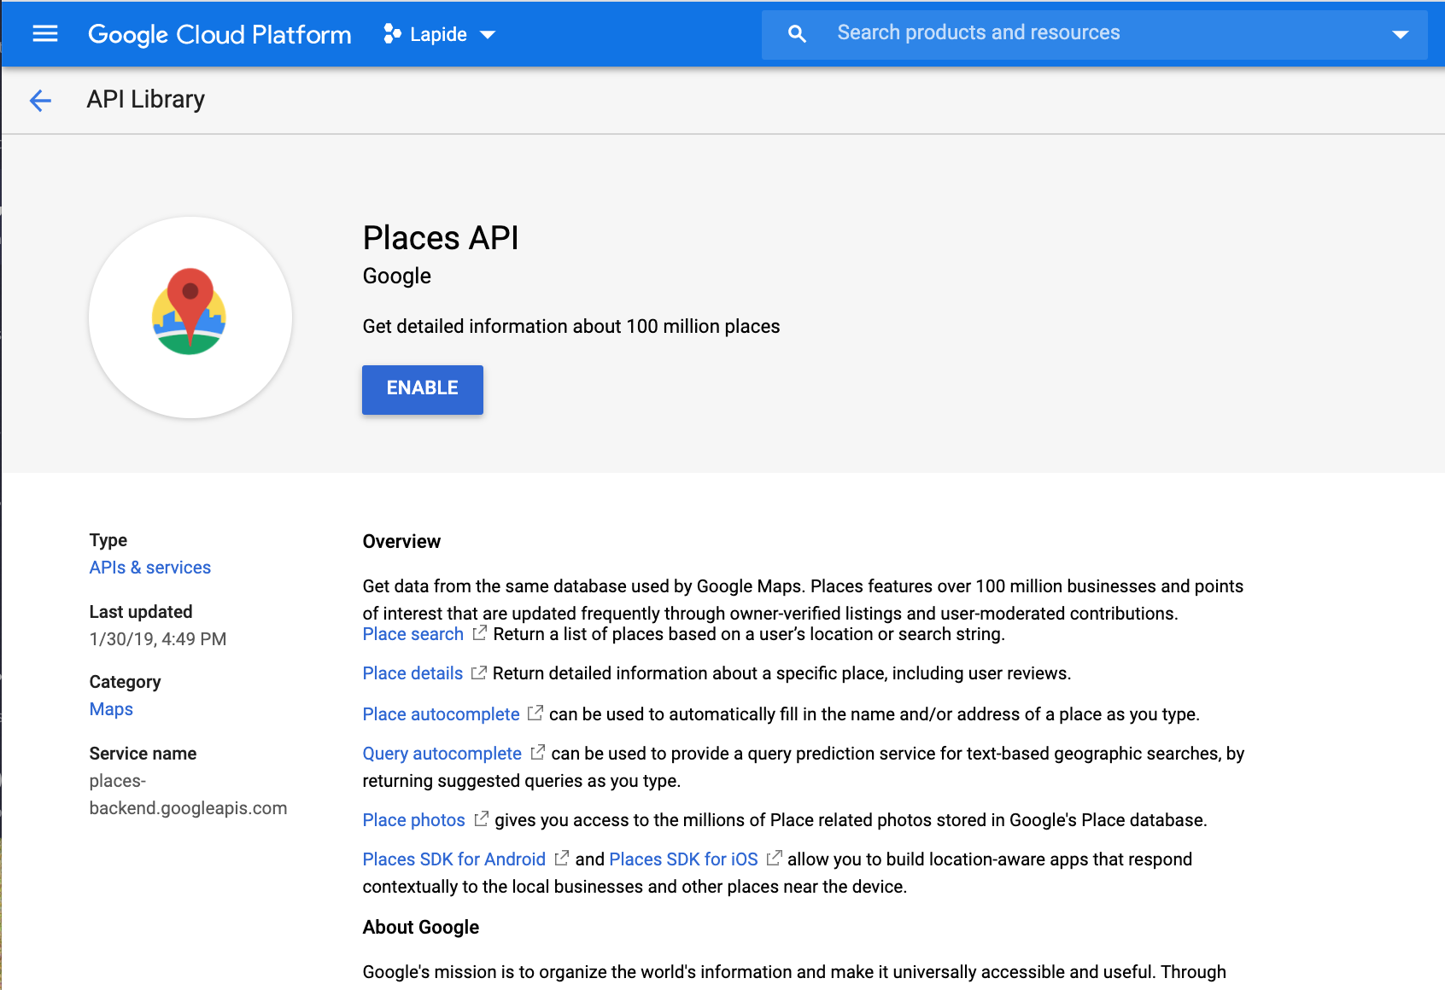Click the 'Category' label in sidebar
Image resolution: width=1445 pixels, height=990 pixels.
tap(125, 682)
